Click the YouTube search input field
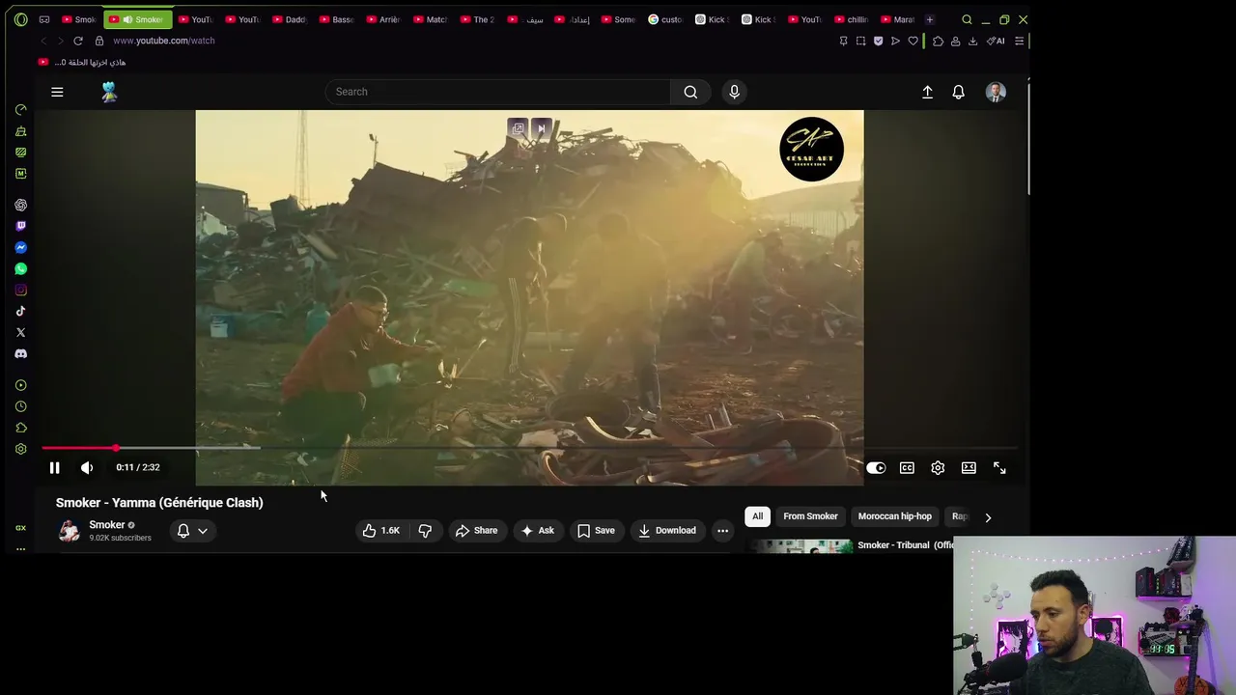 click(x=497, y=92)
